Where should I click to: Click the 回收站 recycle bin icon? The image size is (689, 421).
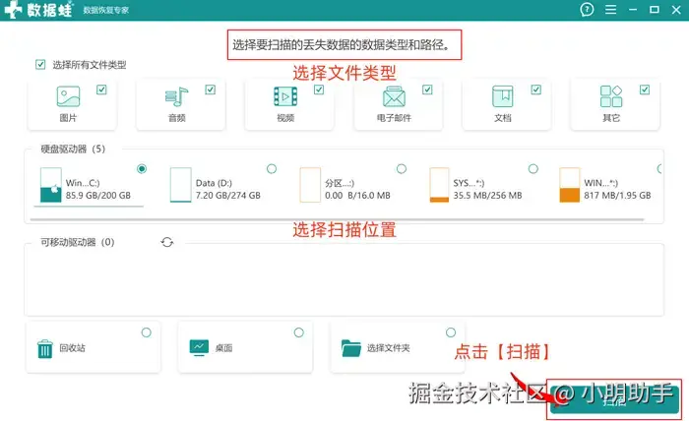point(45,348)
